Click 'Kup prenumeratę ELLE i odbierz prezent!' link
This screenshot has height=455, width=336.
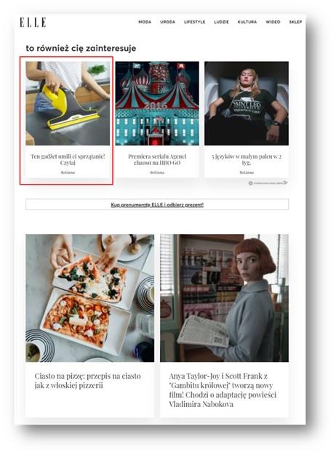pos(157,205)
